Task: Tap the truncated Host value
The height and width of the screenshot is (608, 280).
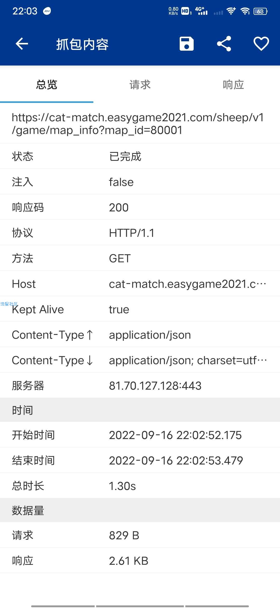Action: click(x=187, y=284)
